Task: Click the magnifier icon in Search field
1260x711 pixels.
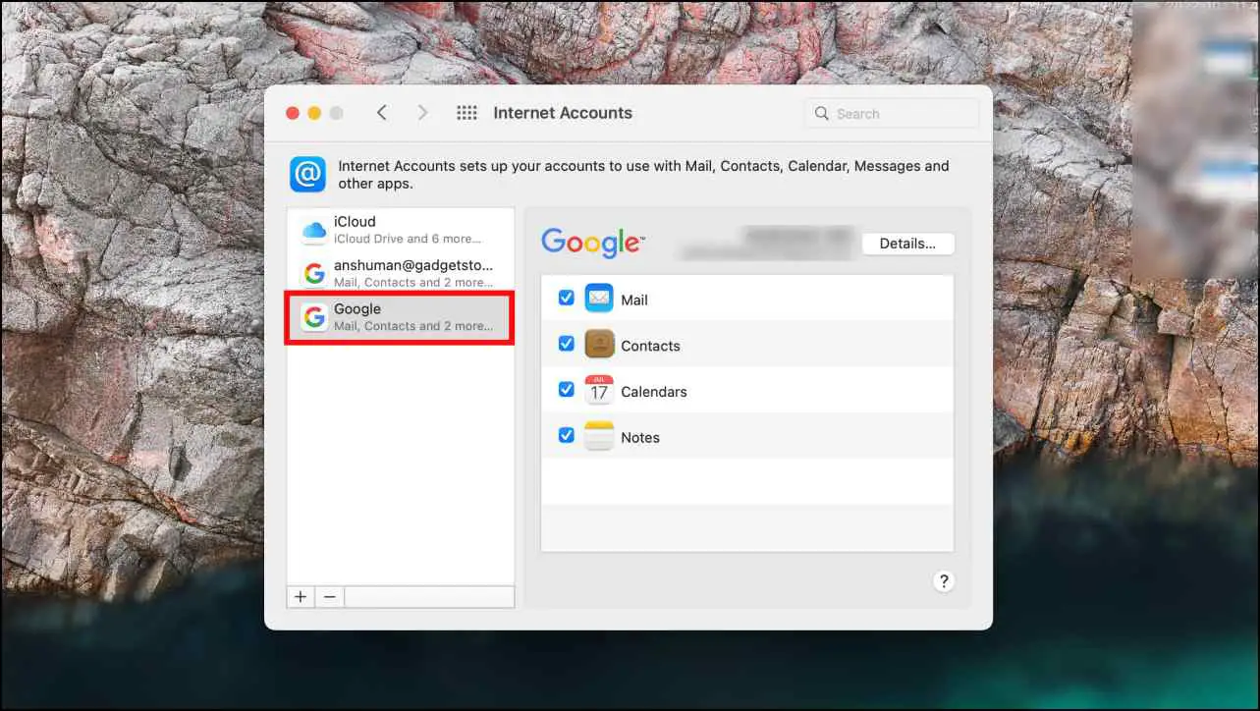Action: click(x=822, y=114)
